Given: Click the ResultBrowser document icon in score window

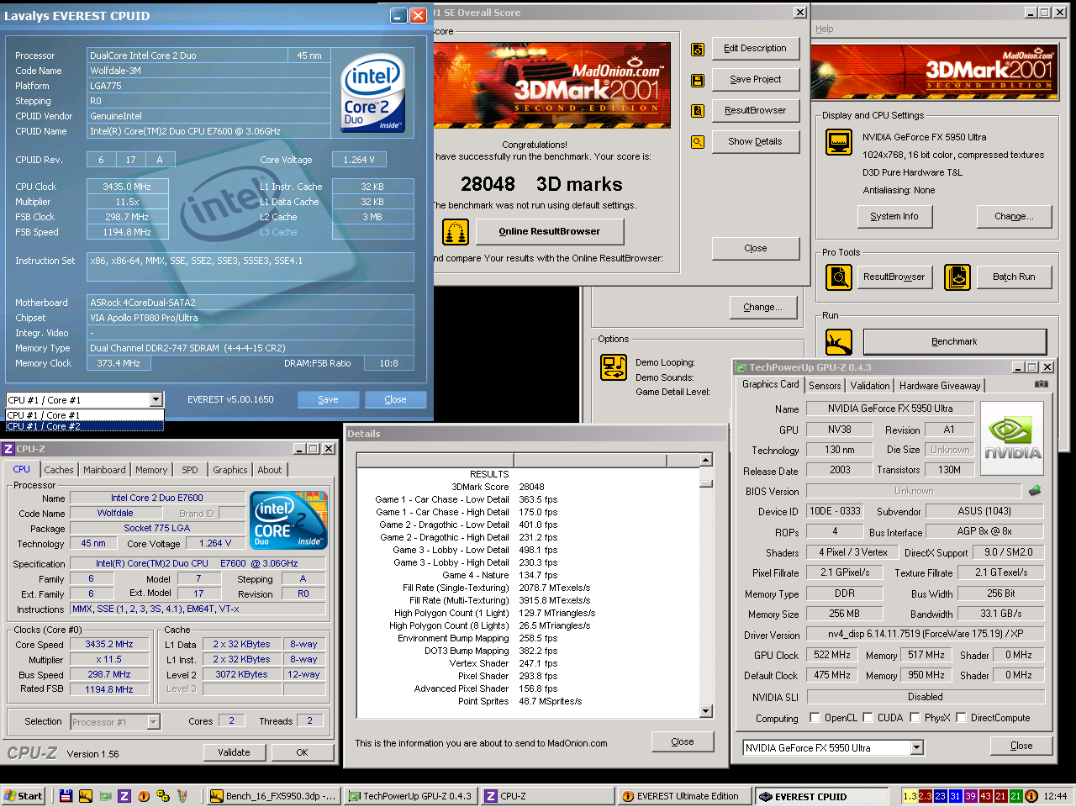Looking at the screenshot, I should click(x=697, y=111).
